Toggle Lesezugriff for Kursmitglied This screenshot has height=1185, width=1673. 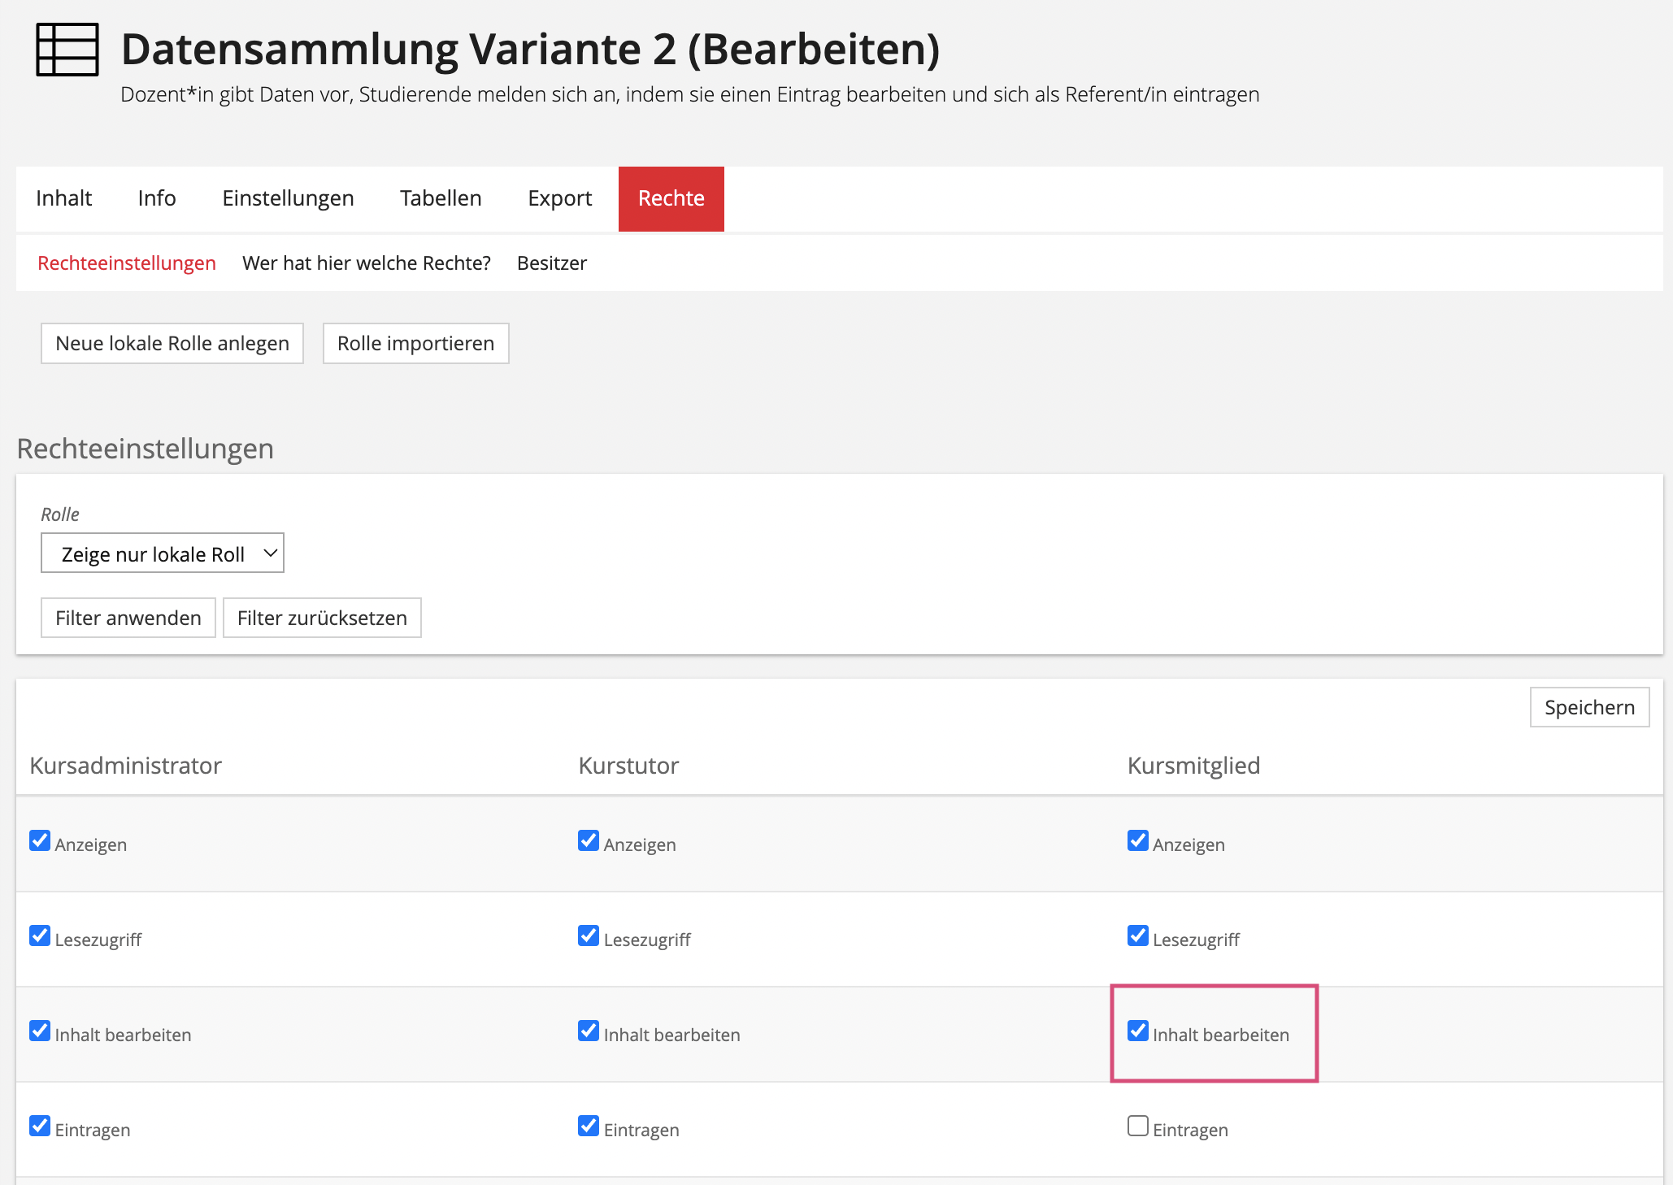point(1137,935)
